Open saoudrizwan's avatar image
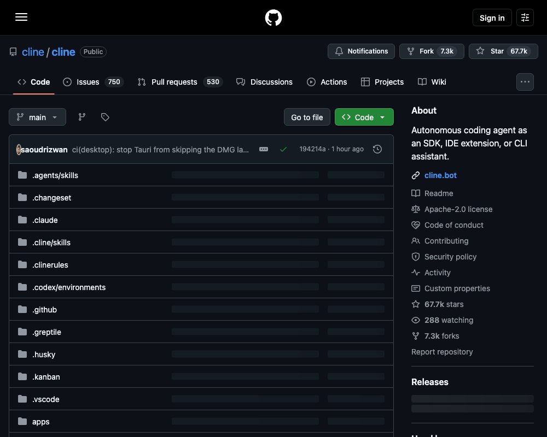Image resolution: width=547 pixels, height=437 pixels. pos(19,150)
